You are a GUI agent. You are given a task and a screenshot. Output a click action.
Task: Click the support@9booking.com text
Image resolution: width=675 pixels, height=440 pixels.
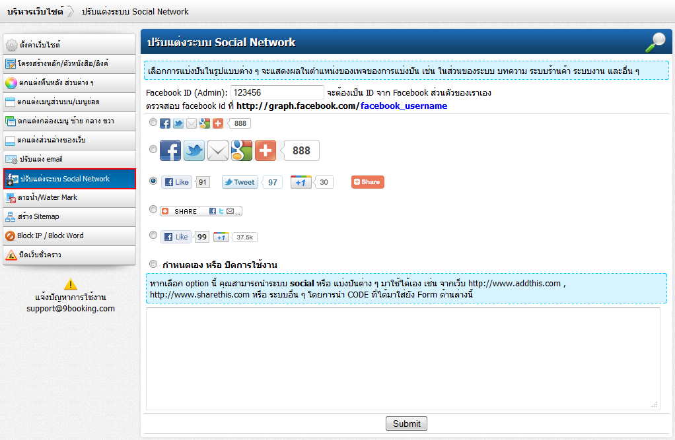coord(71,308)
